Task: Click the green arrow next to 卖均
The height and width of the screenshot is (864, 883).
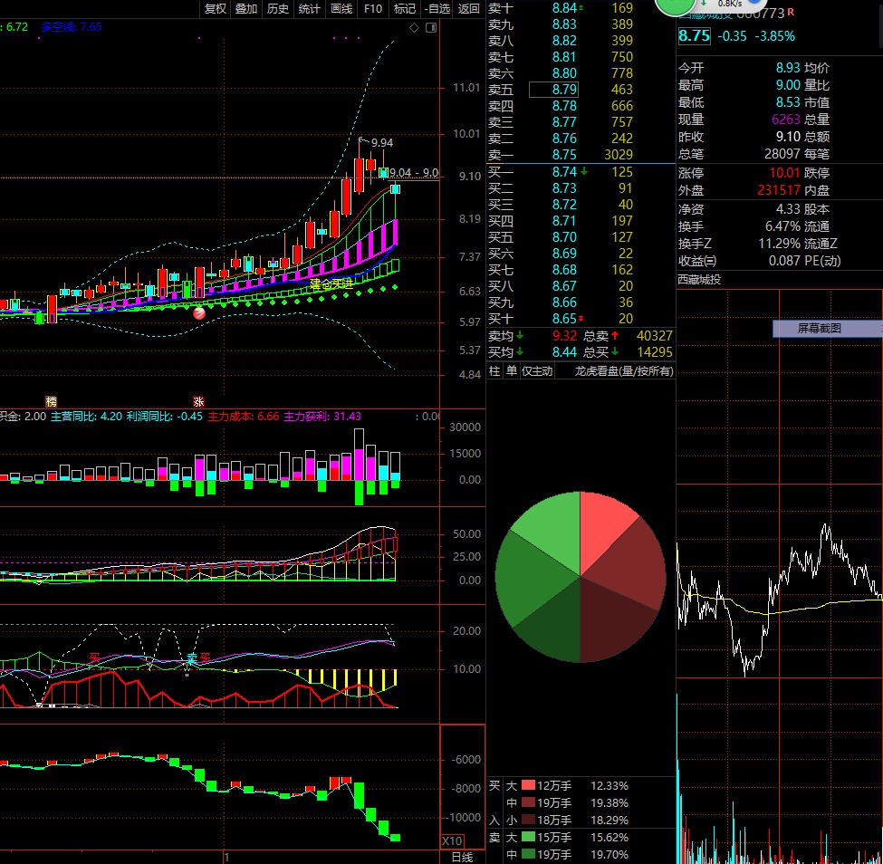Action: [520, 336]
